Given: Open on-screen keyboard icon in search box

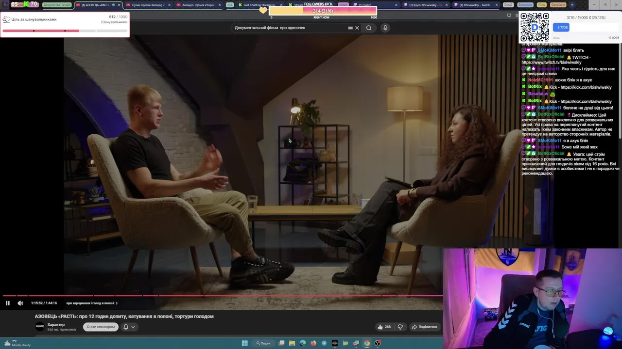Looking at the screenshot, I should (x=350, y=28).
